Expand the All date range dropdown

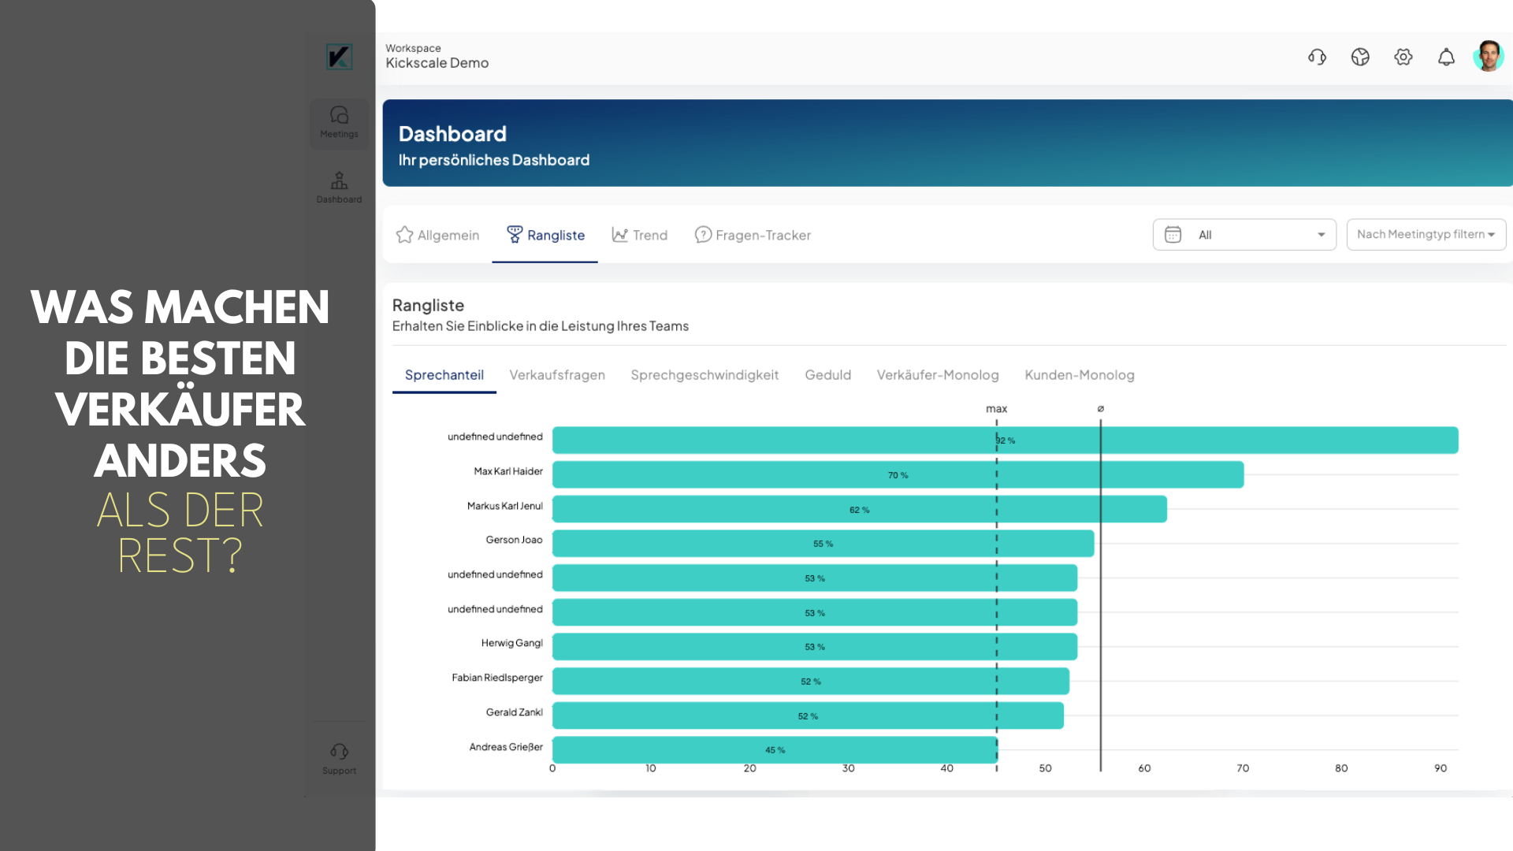click(1244, 235)
